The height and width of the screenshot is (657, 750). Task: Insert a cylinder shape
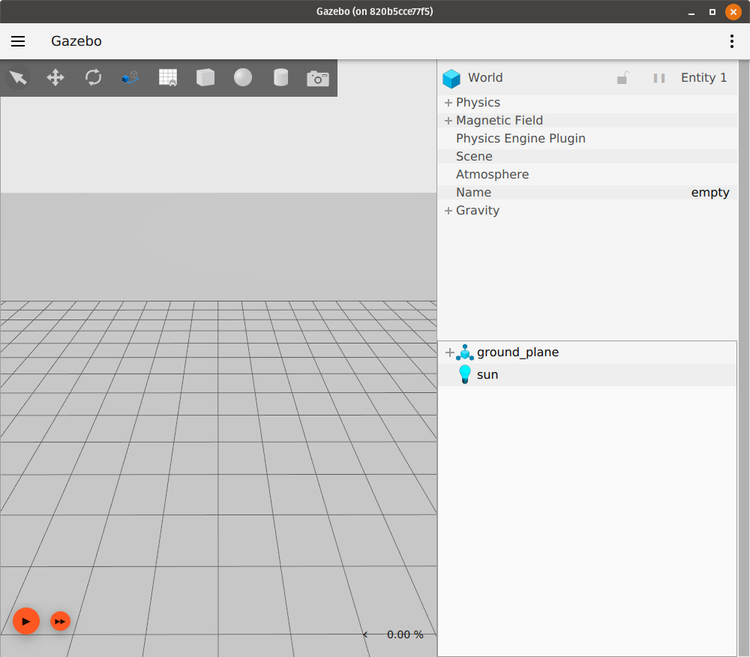[x=280, y=77]
